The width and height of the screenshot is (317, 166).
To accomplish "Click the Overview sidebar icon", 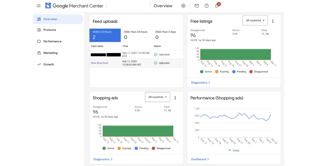I will click(x=39, y=19).
